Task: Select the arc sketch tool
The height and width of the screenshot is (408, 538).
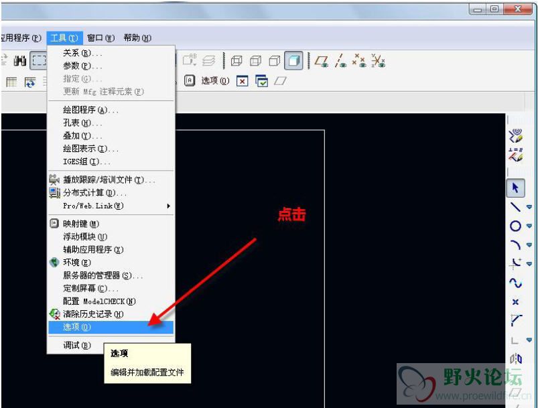Action: pos(515,245)
